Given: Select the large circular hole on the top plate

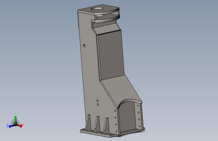Looking at the screenshot, I should click(x=97, y=9).
